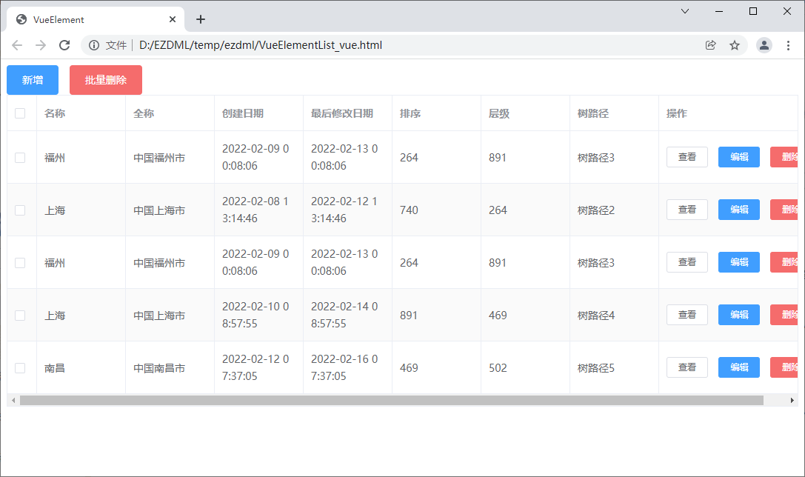Screen dimensions: 805x477
Task: Bookmark this page with the star icon
Action: pyautogui.click(x=734, y=45)
